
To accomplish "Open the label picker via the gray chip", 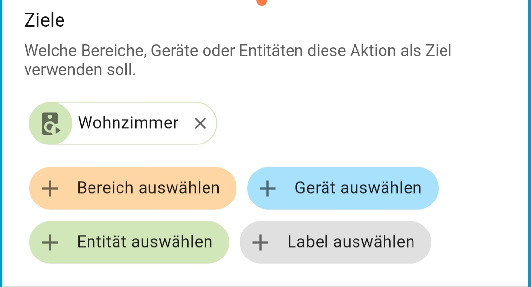I will [x=350, y=242].
